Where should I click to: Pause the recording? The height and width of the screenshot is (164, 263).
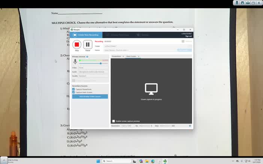point(88,45)
